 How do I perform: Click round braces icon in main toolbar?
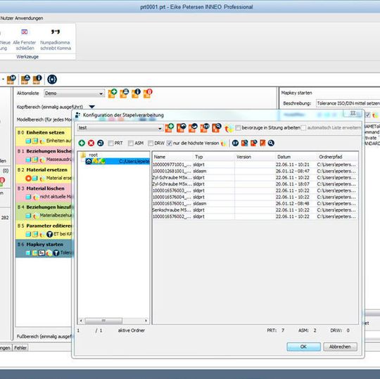pyautogui.click(x=52, y=79)
